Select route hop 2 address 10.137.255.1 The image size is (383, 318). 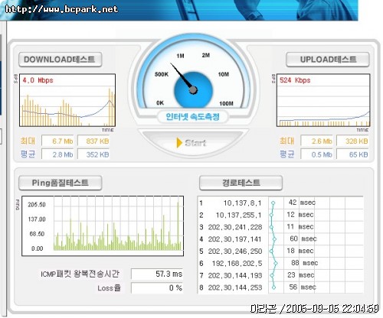tap(239, 215)
